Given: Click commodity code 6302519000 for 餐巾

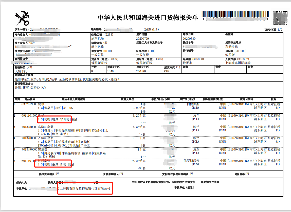Looking at the screenshot, I should click(29, 104).
